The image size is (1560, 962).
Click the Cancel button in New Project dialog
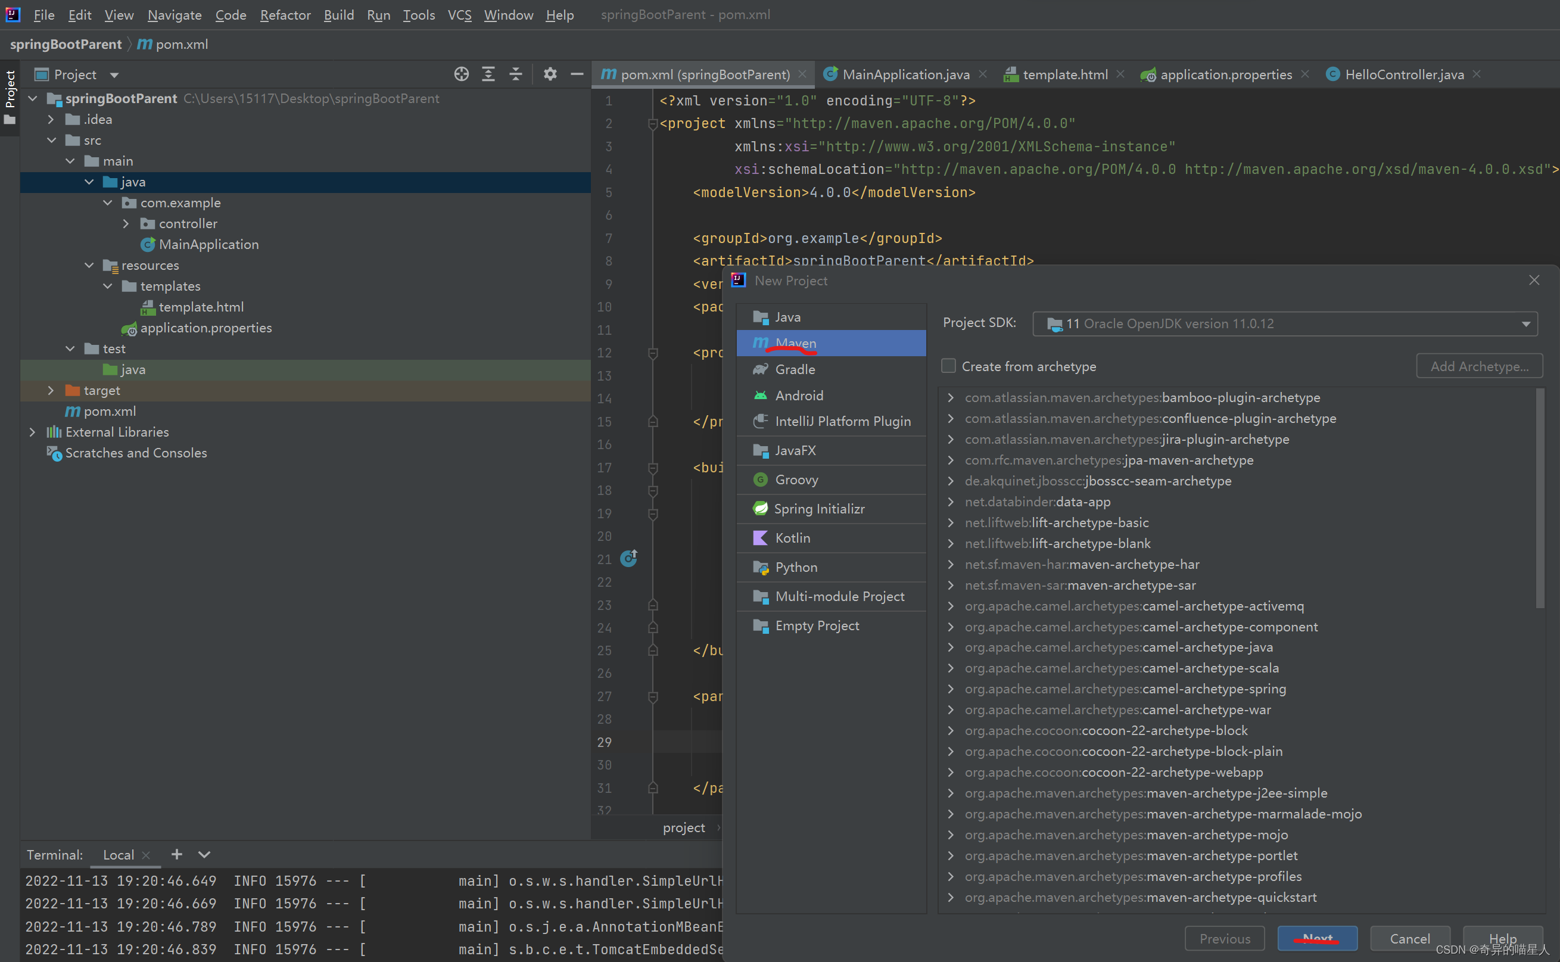click(x=1409, y=938)
